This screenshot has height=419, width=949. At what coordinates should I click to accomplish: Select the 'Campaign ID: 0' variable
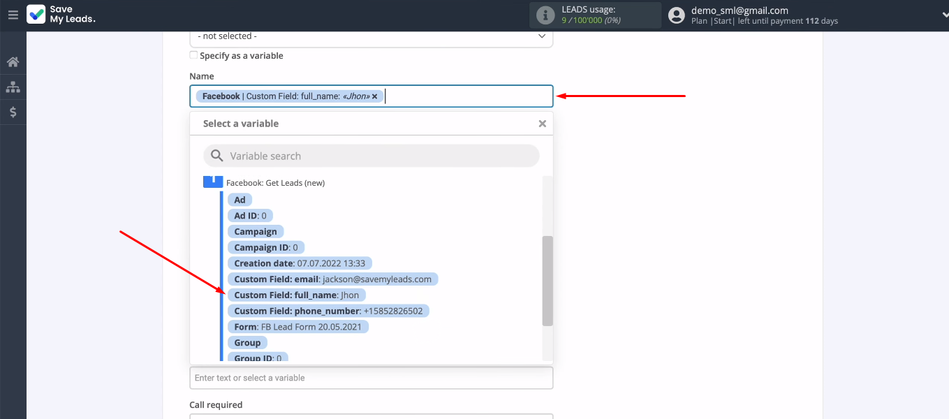point(266,247)
